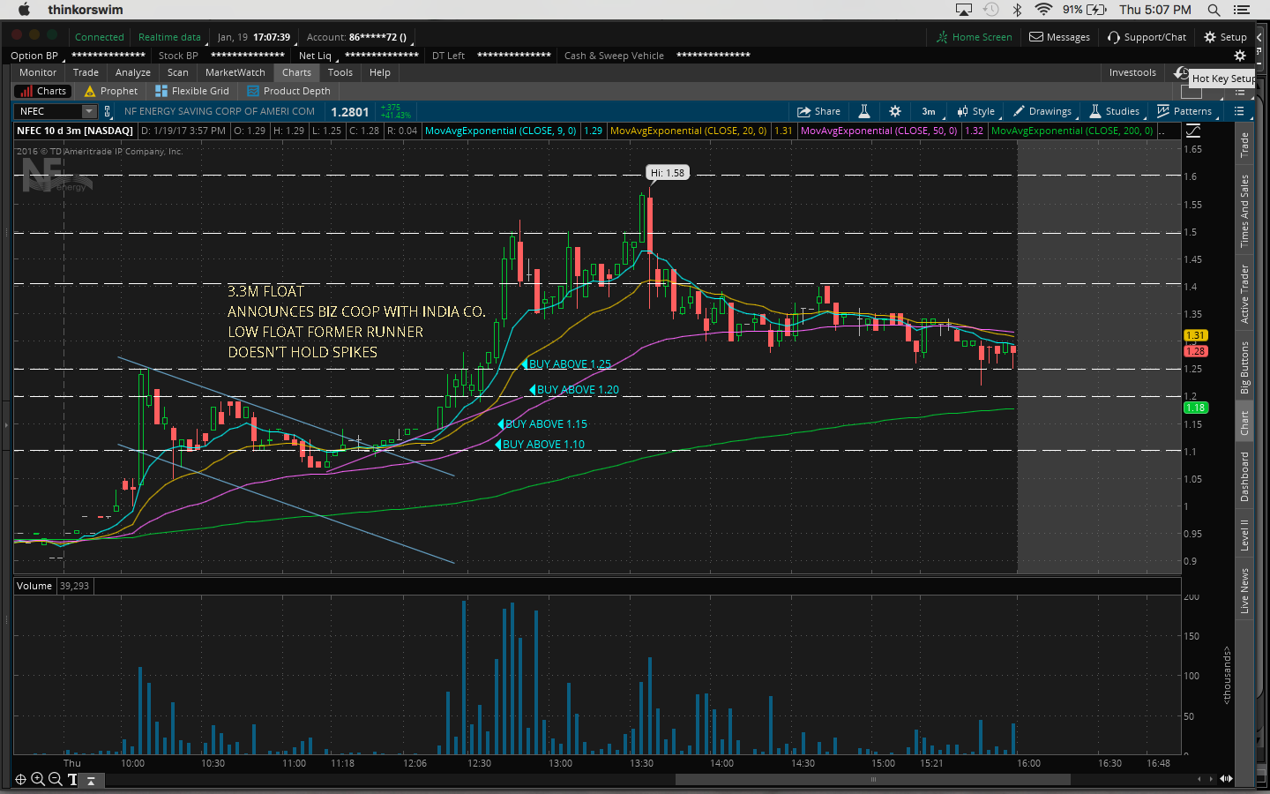Open the Studies dropdown menu
The height and width of the screenshot is (794, 1270).
[x=1115, y=111]
